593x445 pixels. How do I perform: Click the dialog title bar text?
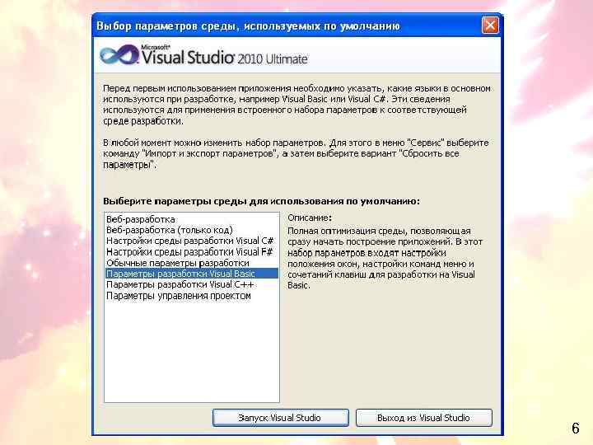point(248,26)
